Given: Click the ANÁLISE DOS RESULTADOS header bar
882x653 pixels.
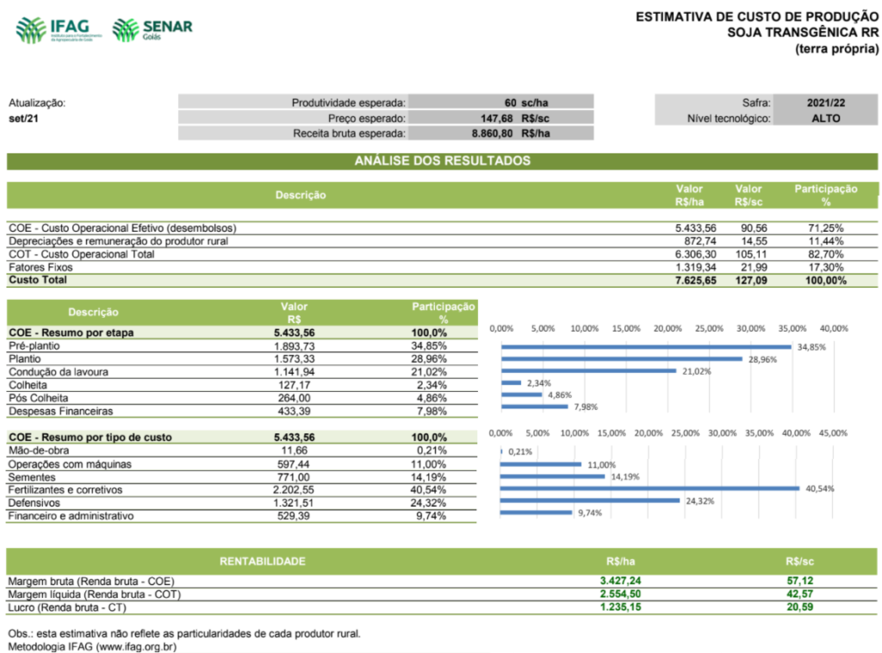Looking at the screenshot, I should 441,161.
